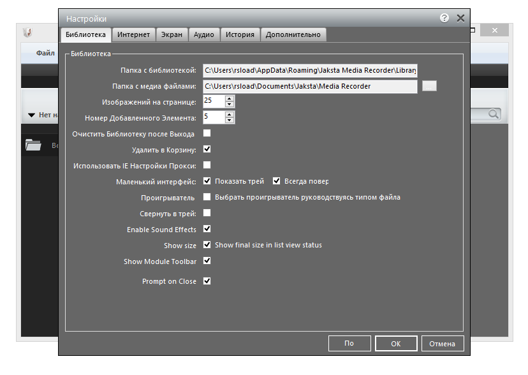The width and height of the screenshot is (528, 375).
Task: Uncheck Show Module Toolbar checkbox
Action: (x=207, y=261)
